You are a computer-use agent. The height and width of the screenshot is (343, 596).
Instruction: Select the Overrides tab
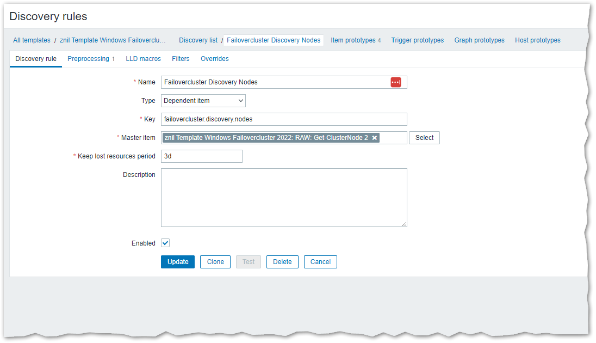coord(214,59)
